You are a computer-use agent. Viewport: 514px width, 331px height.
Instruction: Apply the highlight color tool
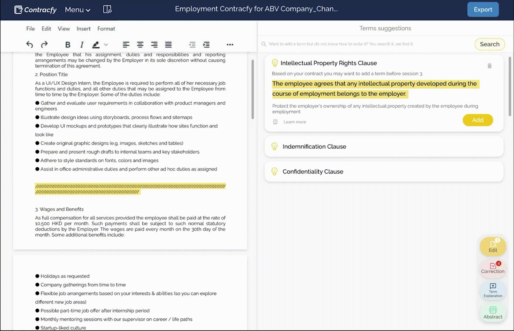[96, 45]
